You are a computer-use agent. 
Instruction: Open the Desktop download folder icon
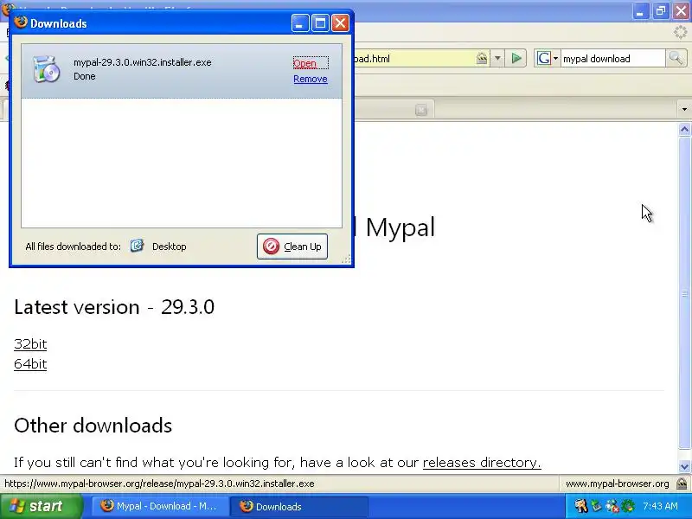(137, 246)
